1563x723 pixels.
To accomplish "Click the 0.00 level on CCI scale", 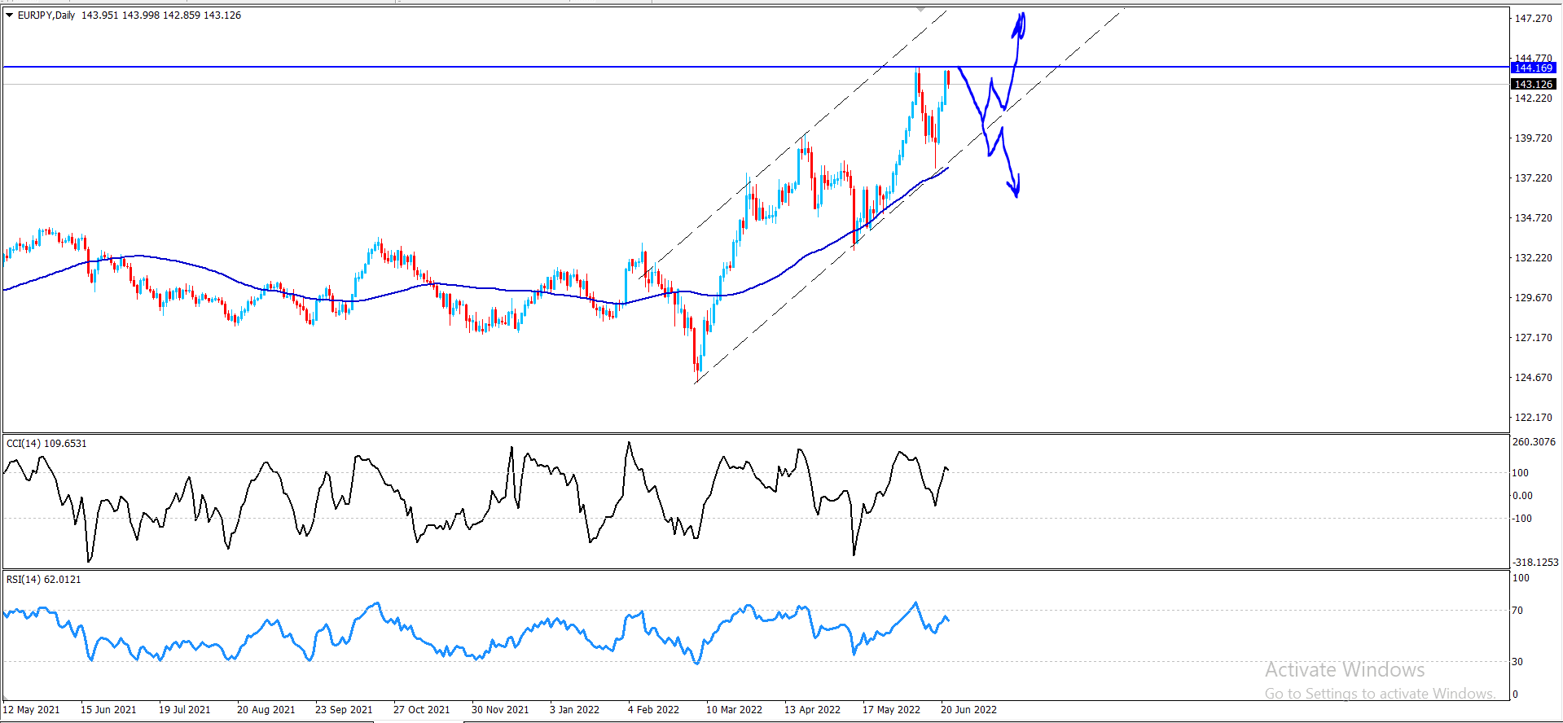I will point(1522,495).
